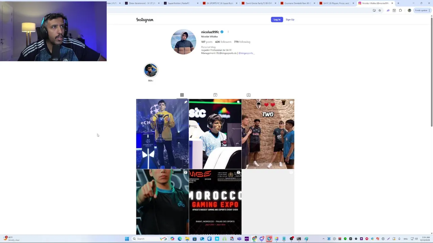Click the install app icon in address bar
Viewport: 433px width, 243px height.
(374, 10)
